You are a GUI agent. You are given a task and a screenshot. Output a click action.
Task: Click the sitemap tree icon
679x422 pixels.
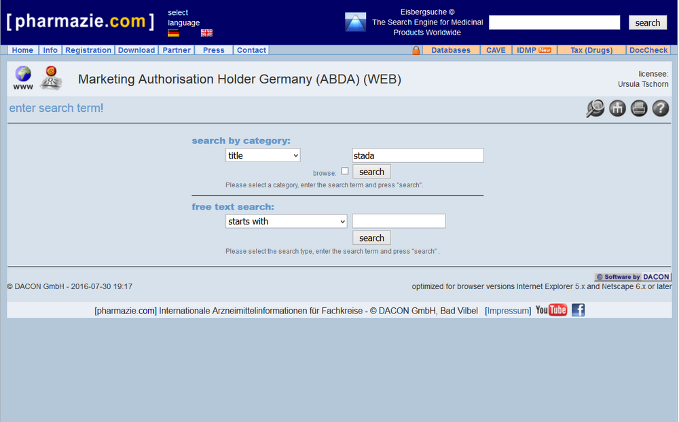[617, 108]
